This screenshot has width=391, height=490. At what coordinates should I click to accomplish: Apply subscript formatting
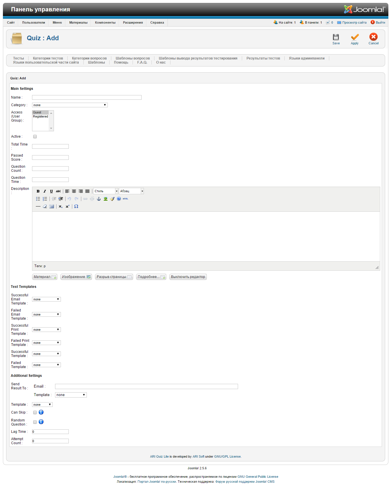point(61,206)
